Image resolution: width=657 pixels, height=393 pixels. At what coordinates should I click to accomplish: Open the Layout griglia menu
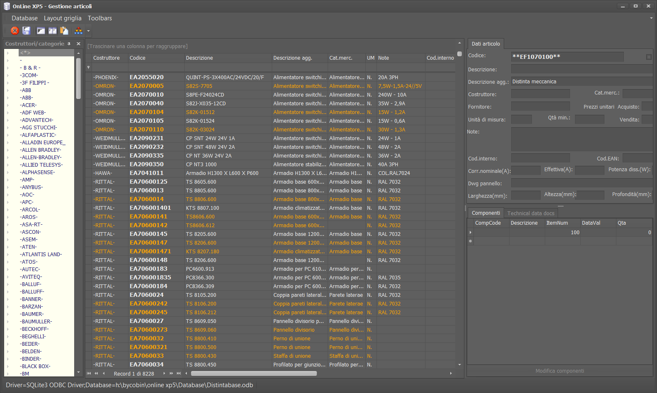63,18
